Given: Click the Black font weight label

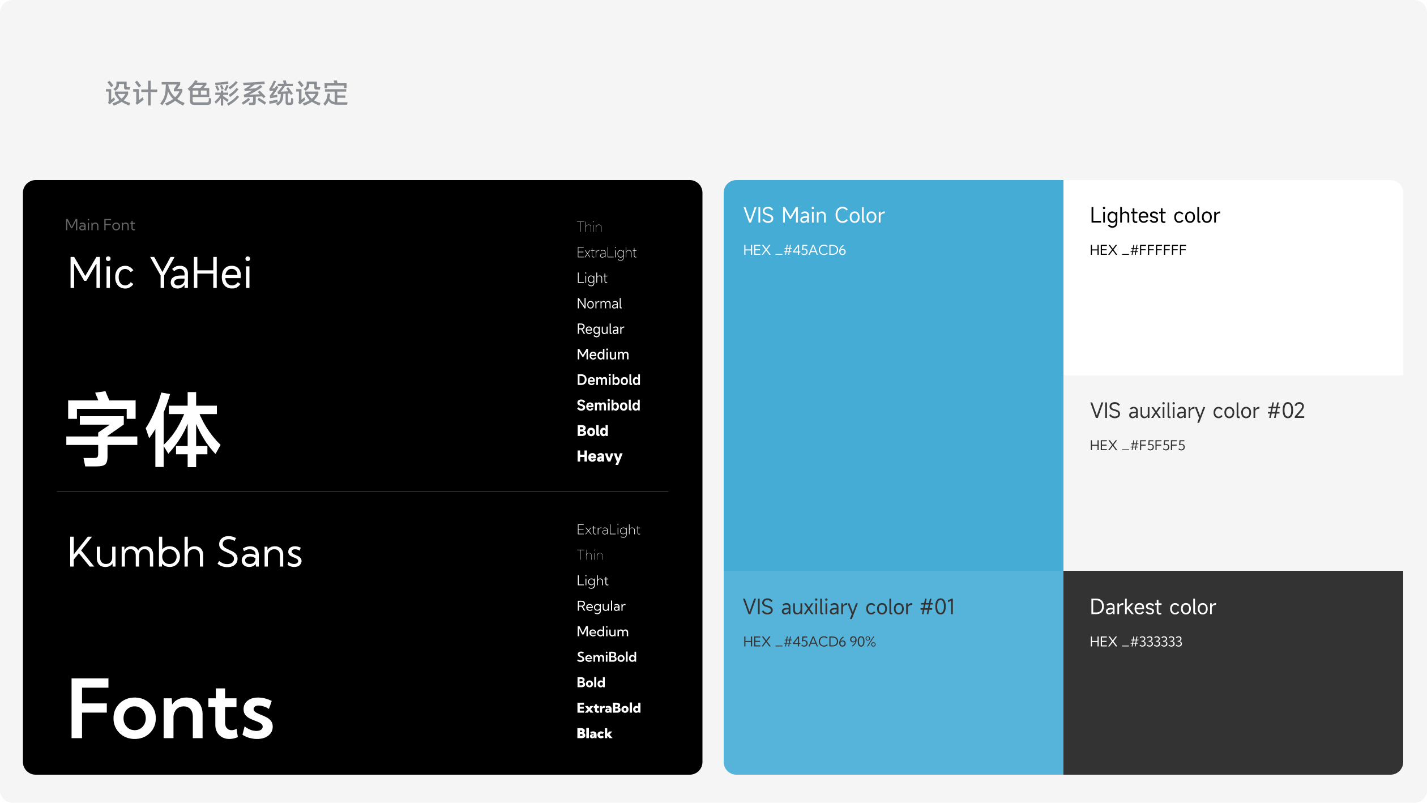Looking at the screenshot, I should 594,733.
